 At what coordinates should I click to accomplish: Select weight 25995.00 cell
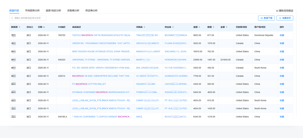(x=198, y=60)
